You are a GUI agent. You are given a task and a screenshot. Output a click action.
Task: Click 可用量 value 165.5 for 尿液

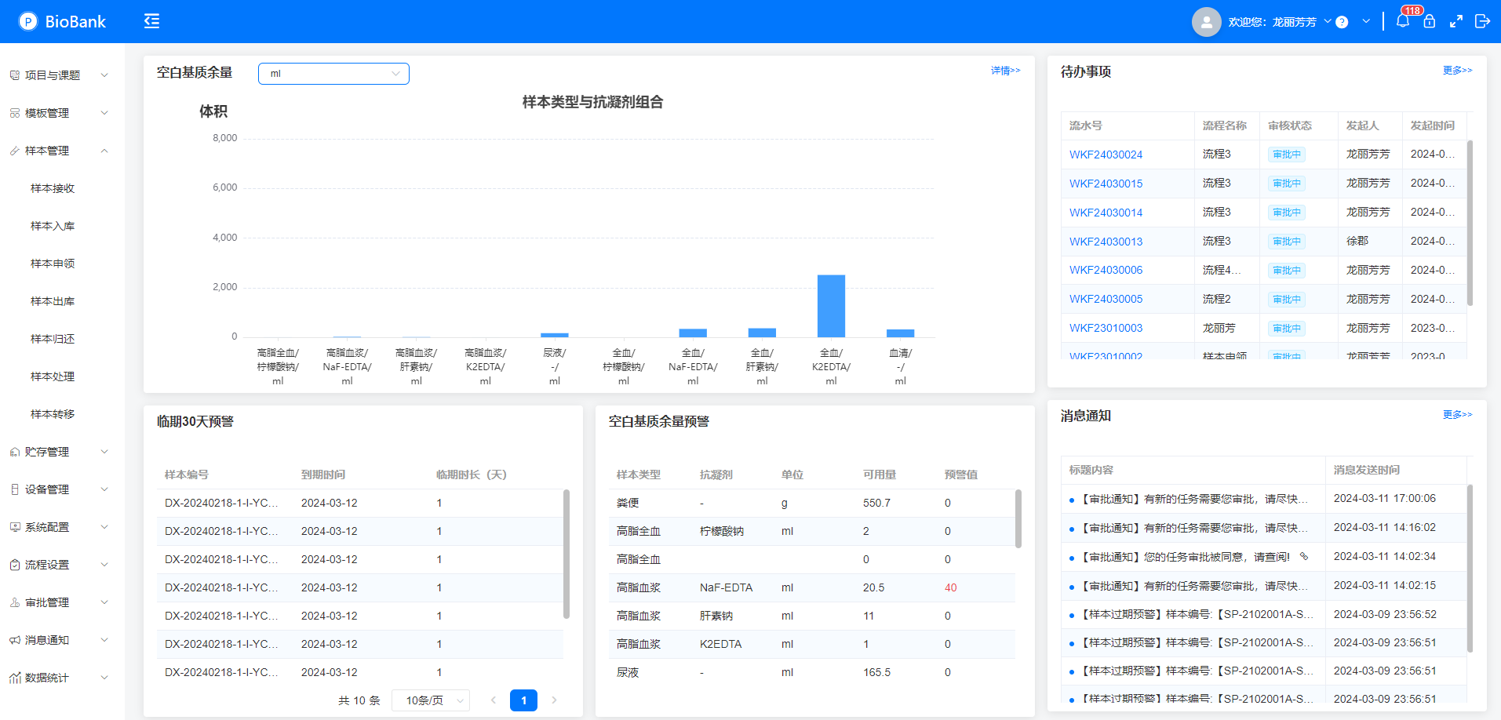[x=876, y=672]
